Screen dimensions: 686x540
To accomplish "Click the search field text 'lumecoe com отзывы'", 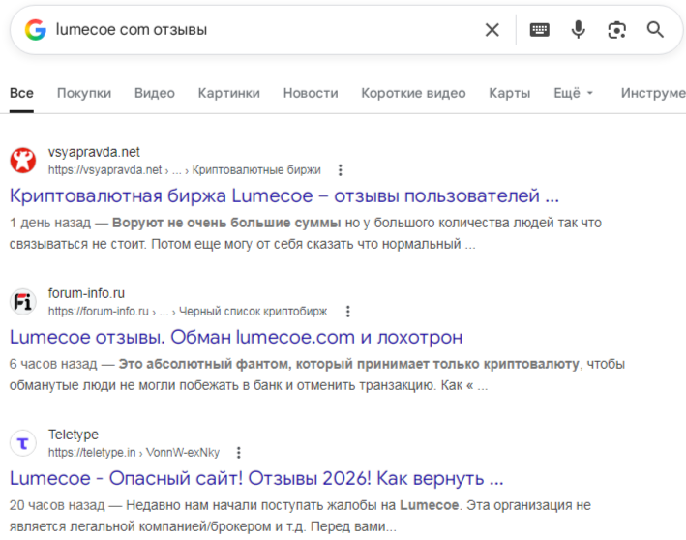I will 132,30.
